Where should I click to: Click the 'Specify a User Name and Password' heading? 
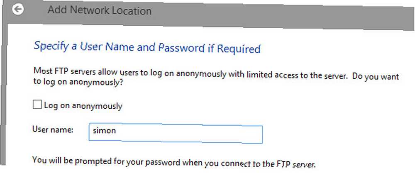tap(147, 48)
